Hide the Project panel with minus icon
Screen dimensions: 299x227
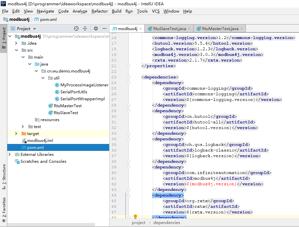tap(104, 28)
